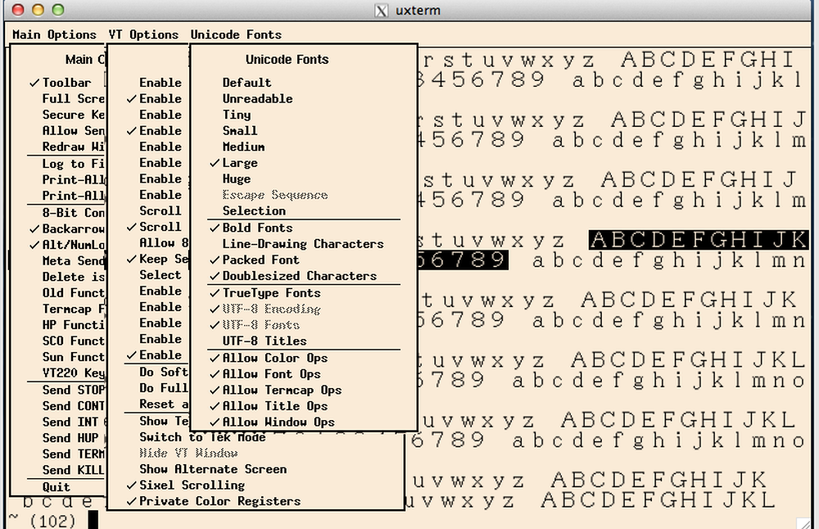Click the Log to Fi… entry
This screenshot has height=529, width=819.
coord(73,164)
